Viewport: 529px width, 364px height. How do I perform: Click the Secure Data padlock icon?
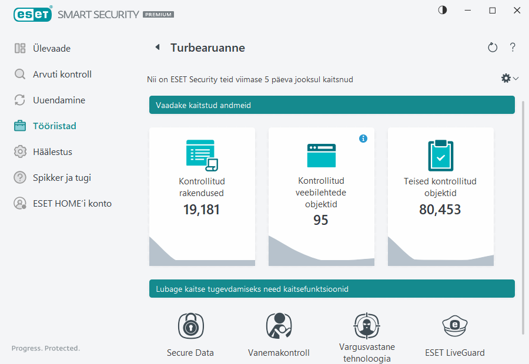(190, 326)
